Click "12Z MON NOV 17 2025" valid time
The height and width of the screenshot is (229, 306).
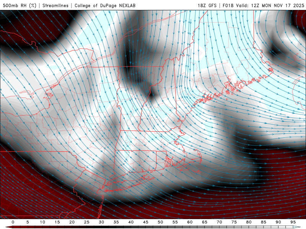[x=278, y=5]
